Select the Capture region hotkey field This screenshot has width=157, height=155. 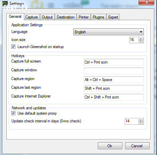point(114,80)
